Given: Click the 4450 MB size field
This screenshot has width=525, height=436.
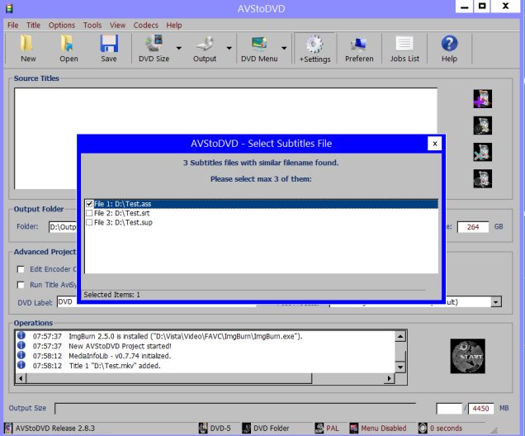Looking at the screenshot, I should [480, 409].
